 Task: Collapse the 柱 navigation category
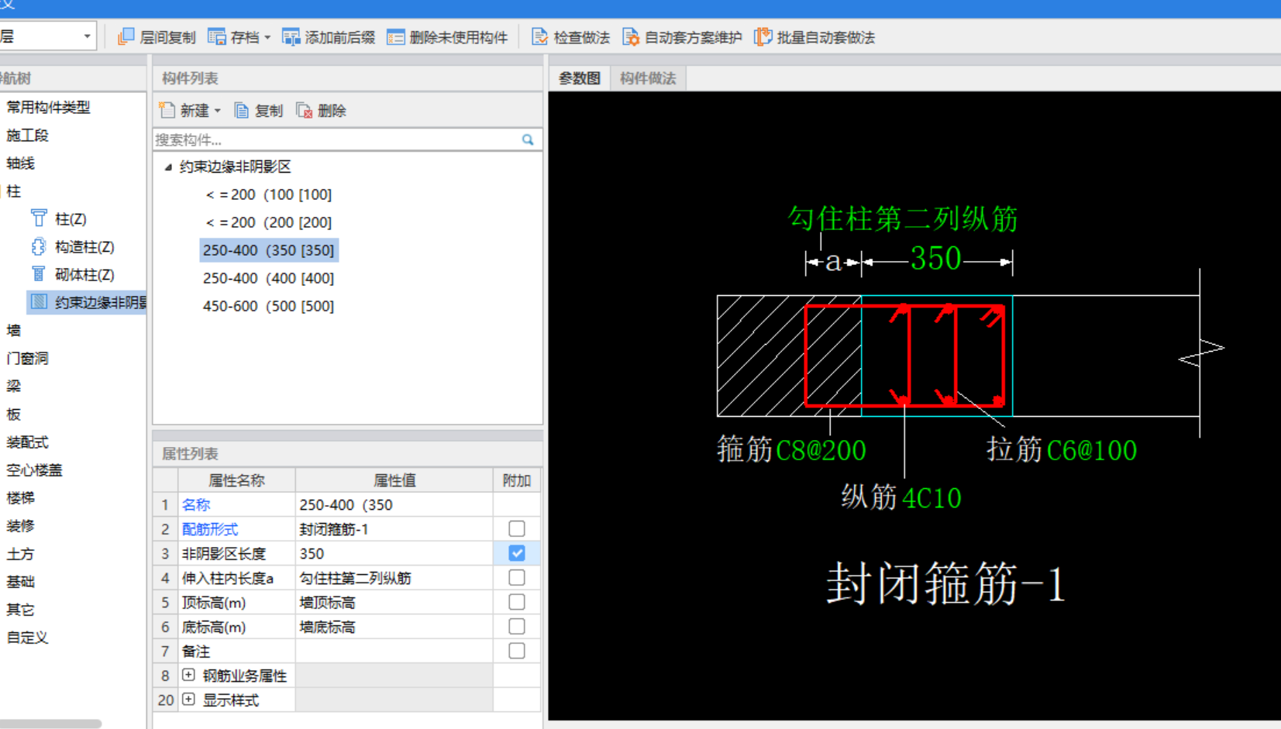tap(14, 191)
